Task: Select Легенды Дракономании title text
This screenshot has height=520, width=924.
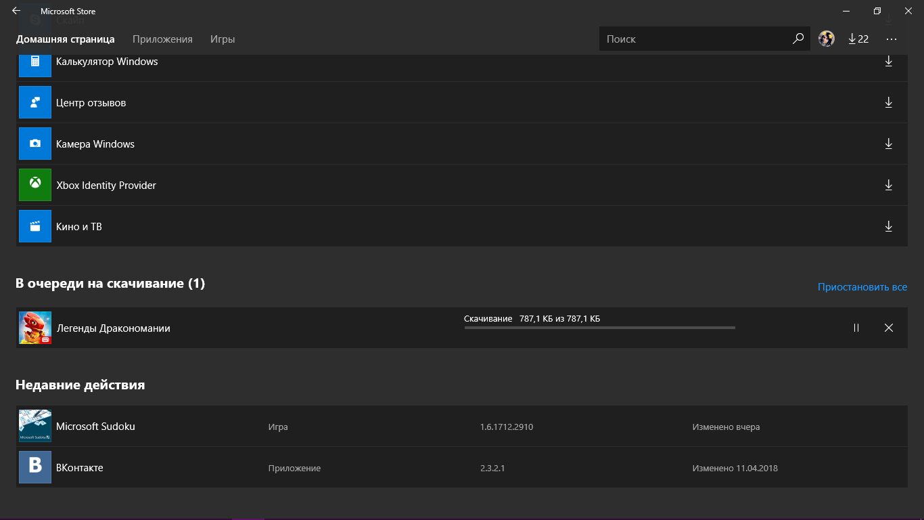Action: [114, 328]
